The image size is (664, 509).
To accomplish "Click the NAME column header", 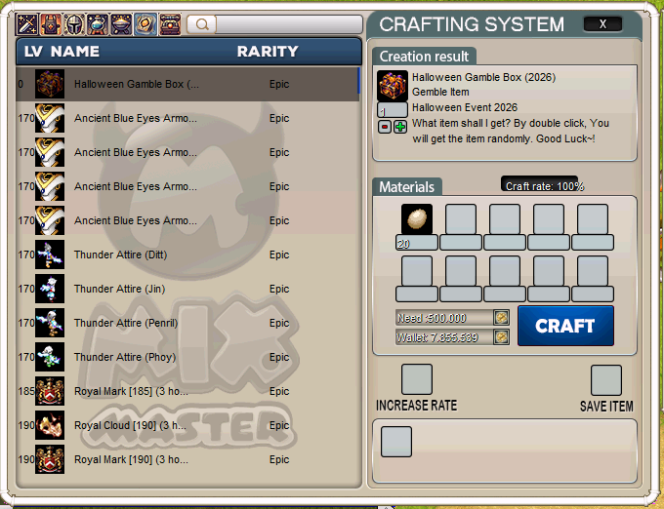I will (x=75, y=52).
